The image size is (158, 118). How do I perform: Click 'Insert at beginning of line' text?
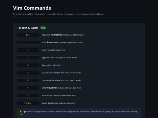tap(53, 50)
